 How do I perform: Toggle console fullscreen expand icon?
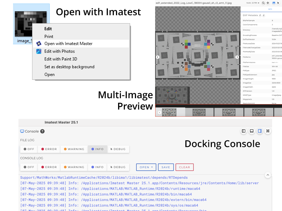[x=268, y=131]
